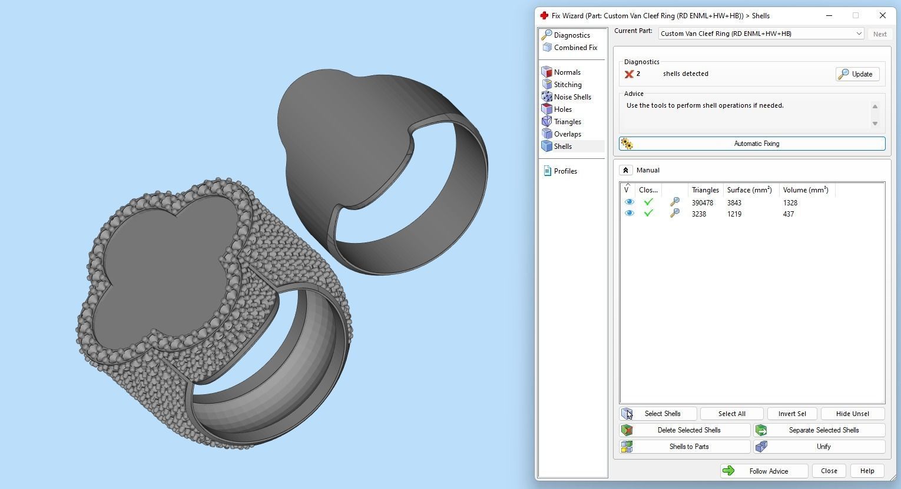This screenshot has height=489, width=901.
Task: Sort shells by Surface column
Action: (750, 190)
